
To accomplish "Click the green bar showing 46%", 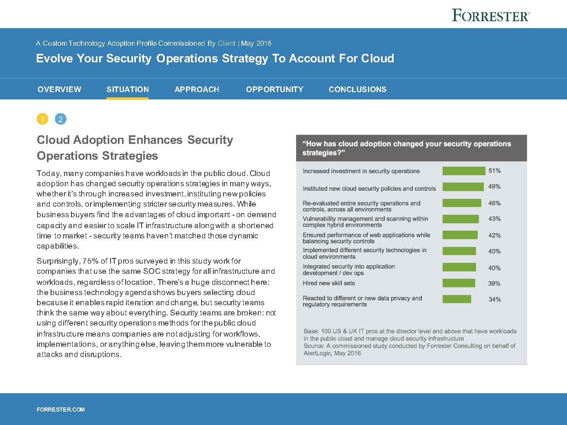I will (462, 203).
